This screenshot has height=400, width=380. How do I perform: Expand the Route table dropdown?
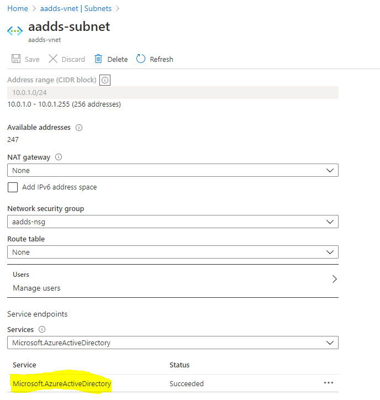coord(173,252)
